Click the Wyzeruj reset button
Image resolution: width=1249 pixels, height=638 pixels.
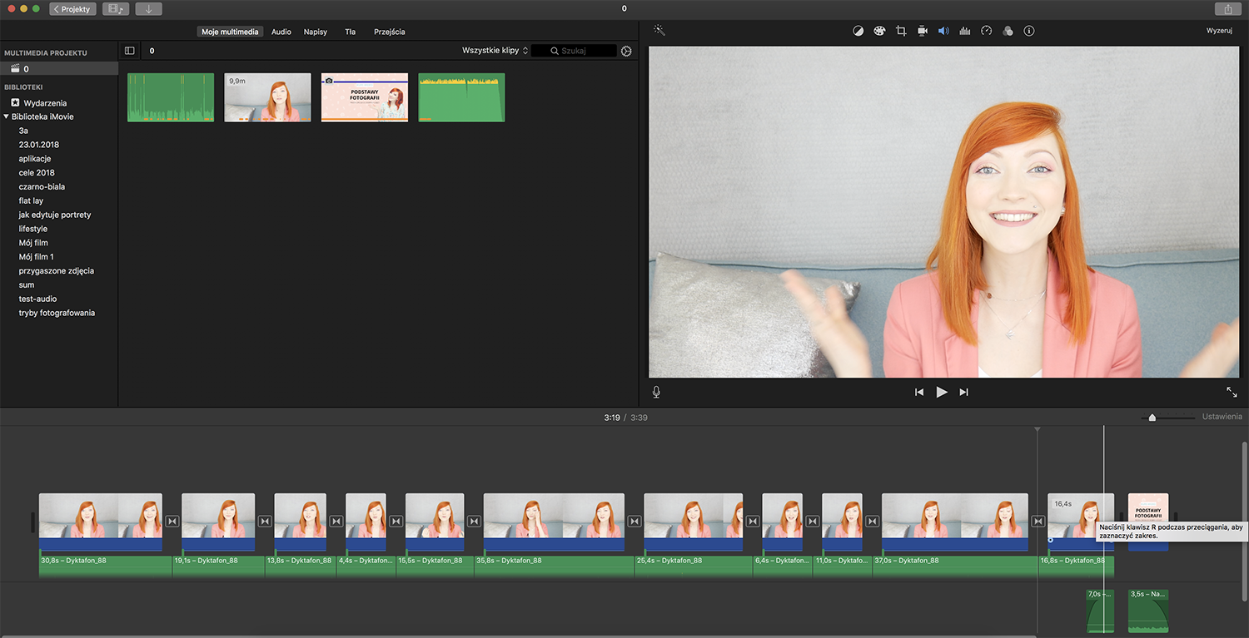1219,31
